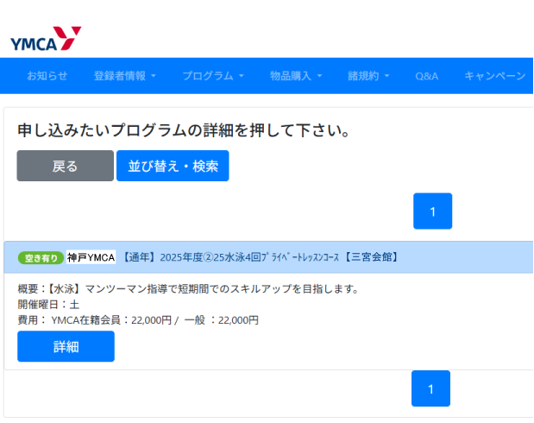Expand the プログラム dropdown menu
Image resolution: width=534 pixels, height=423 pixels.
(212, 76)
